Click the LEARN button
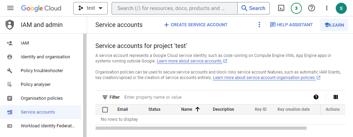 coord(334,25)
